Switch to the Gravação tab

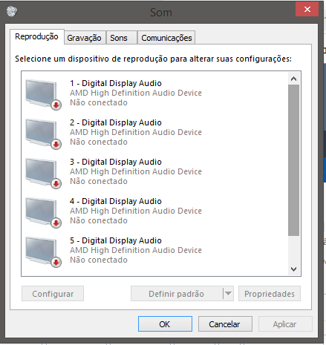tap(84, 38)
